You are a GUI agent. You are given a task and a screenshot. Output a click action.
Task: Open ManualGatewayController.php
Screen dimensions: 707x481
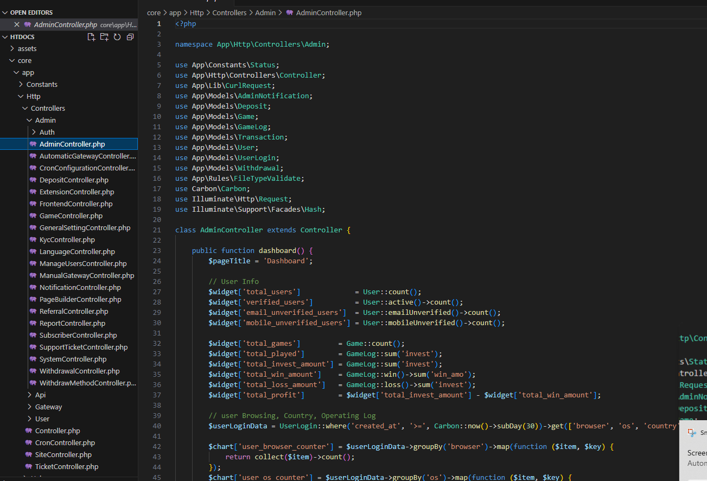click(x=87, y=275)
